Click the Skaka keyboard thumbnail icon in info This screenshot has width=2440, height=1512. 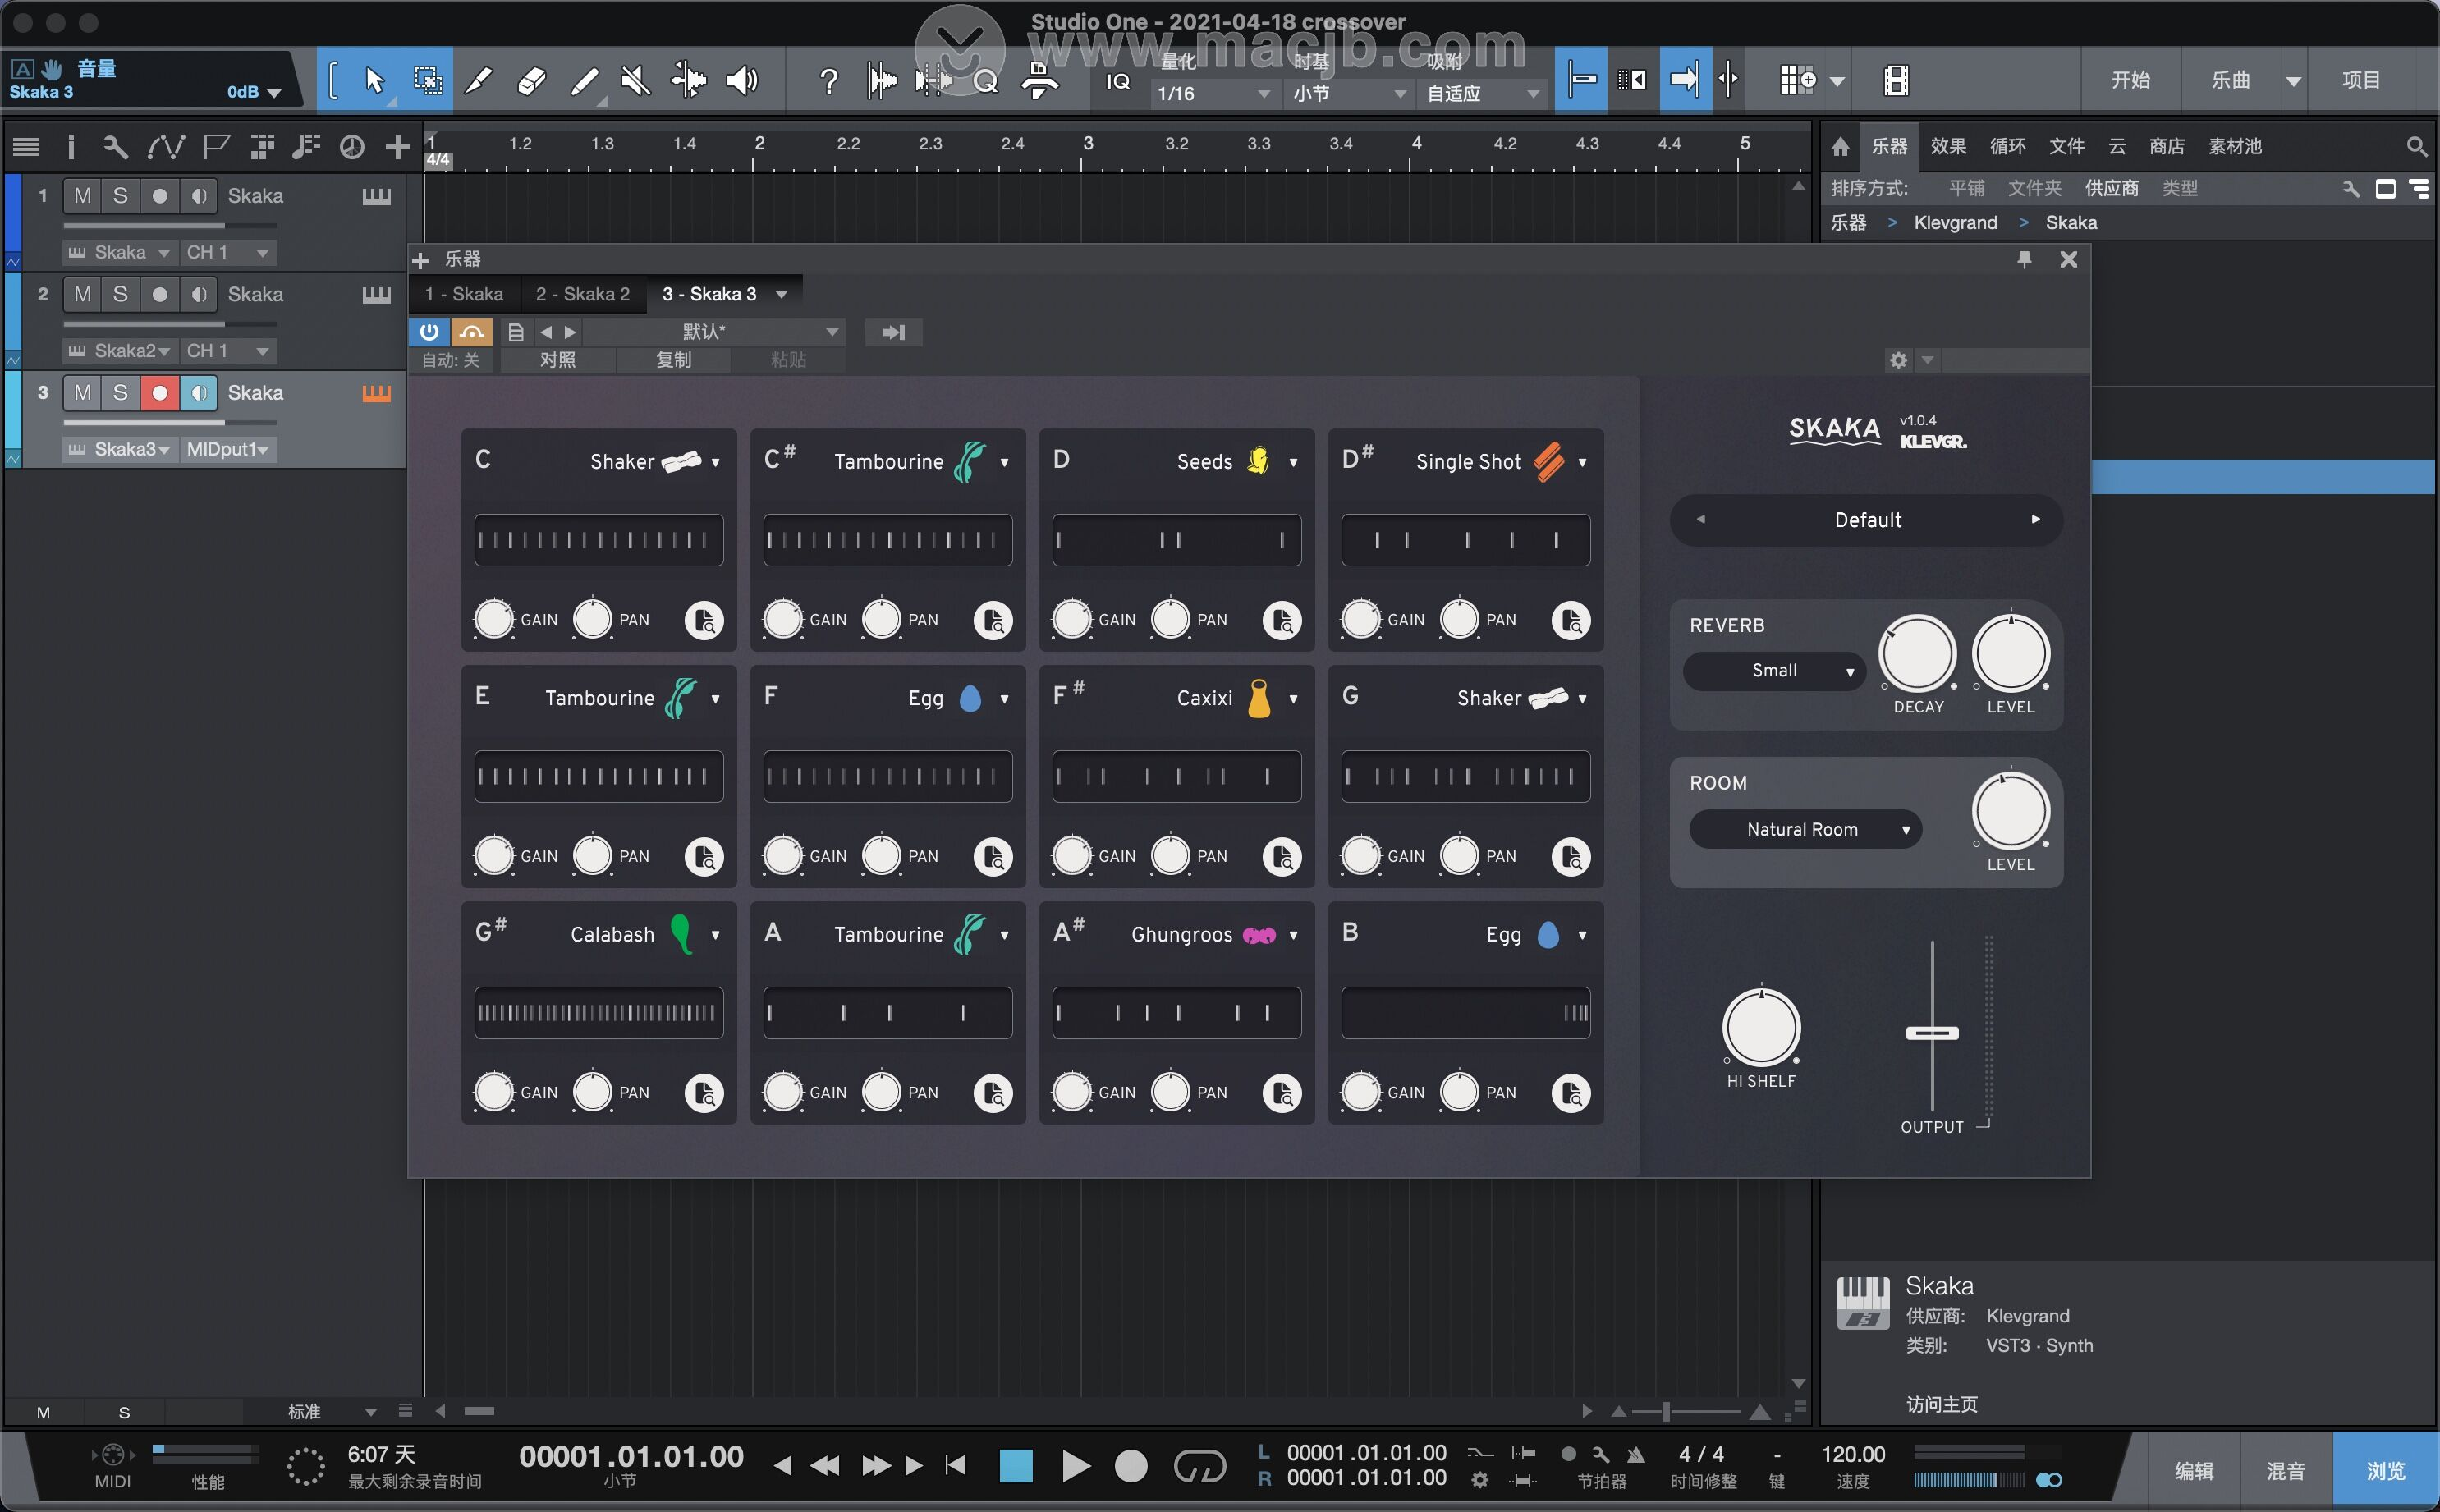click(x=1863, y=1303)
